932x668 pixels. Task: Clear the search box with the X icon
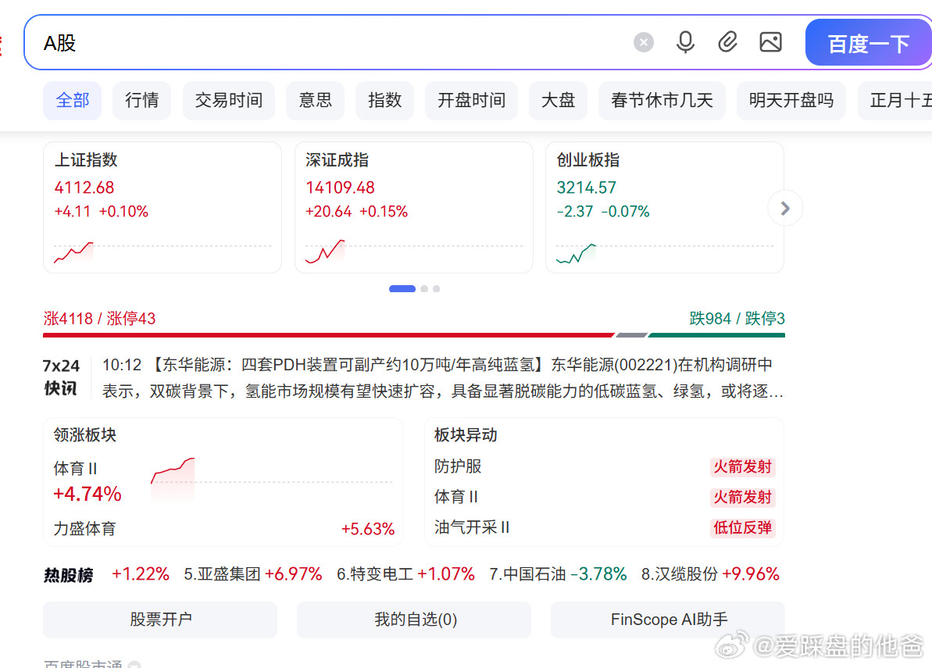click(x=643, y=42)
